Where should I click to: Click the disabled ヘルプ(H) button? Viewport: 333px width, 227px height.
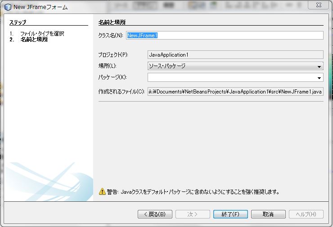coord(306,214)
